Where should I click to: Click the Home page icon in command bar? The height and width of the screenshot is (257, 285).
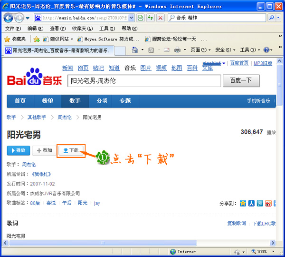coord(135,49)
